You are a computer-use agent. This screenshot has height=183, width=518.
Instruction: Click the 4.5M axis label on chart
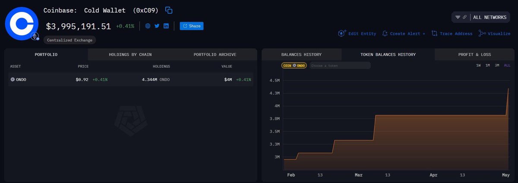(x=275, y=80)
